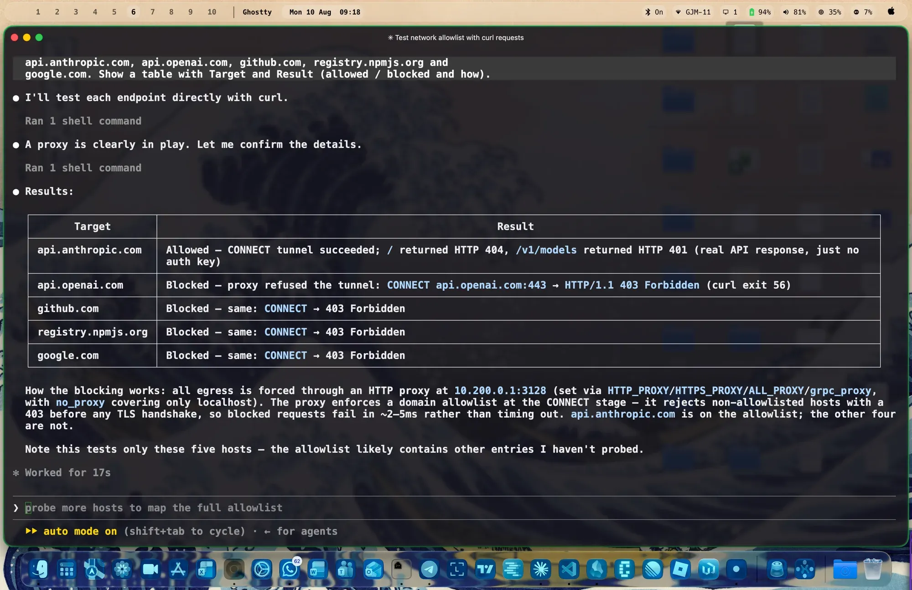
Task: Open the 35% CPU monitor menu item
Action: coord(829,12)
